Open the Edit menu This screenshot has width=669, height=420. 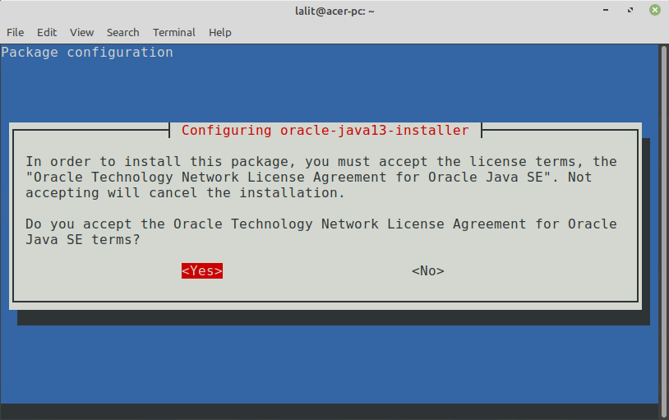47,32
